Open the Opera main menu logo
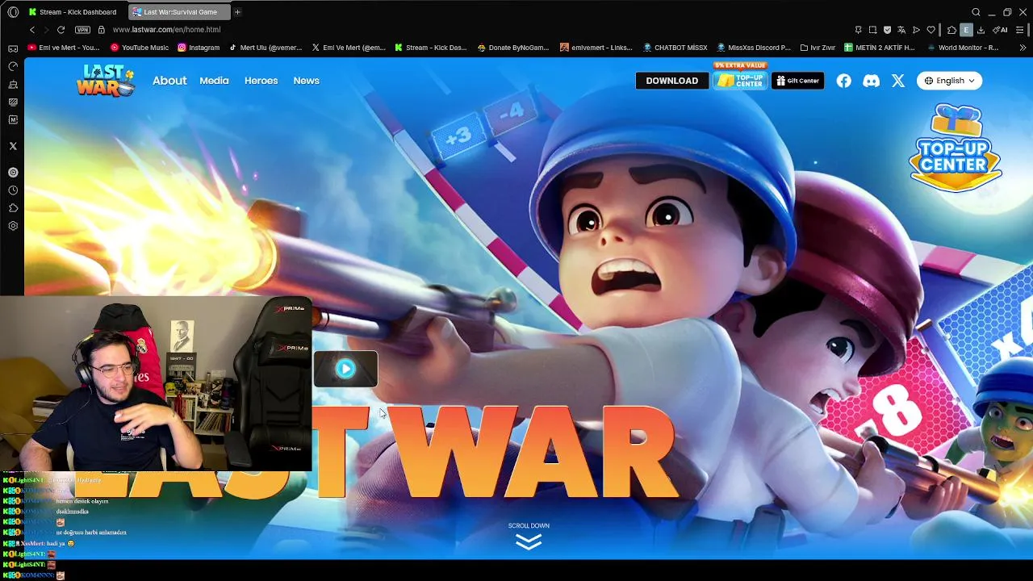The height and width of the screenshot is (581, 1033). pos(13,12)
